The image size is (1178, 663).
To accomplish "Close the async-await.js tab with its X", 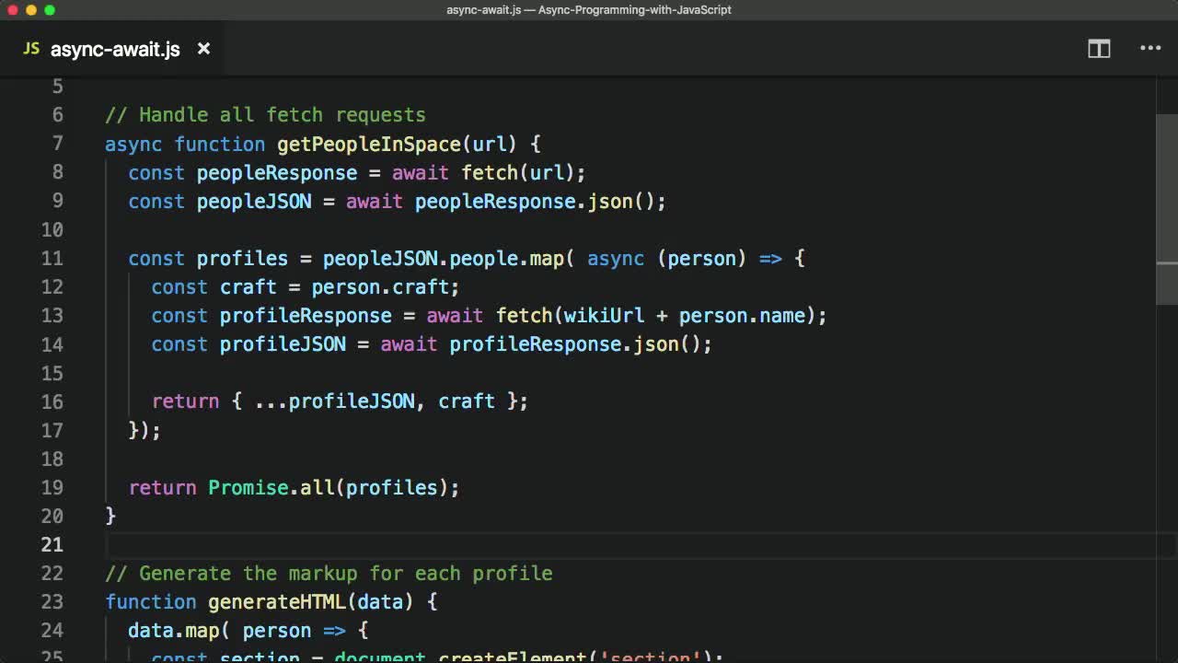I will point(203,49).
